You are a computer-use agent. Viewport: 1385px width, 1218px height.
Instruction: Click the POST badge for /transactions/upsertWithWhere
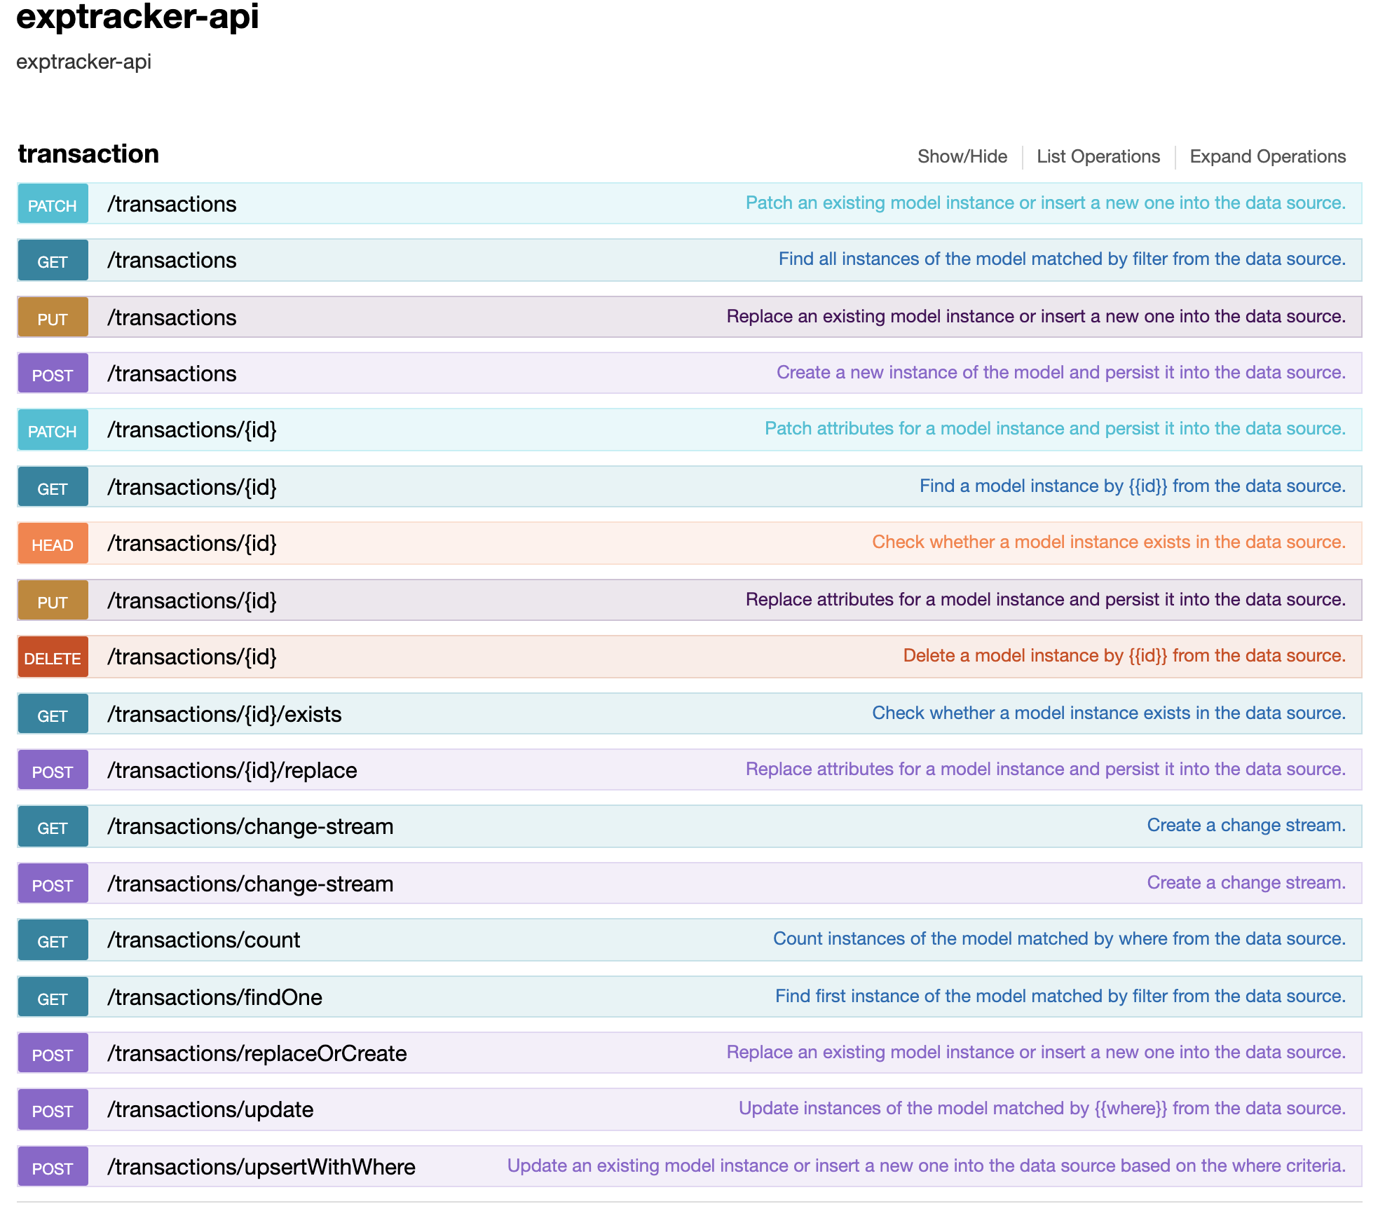tap(53, 1168)
